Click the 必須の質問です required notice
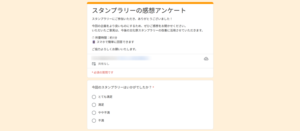The width and height of the screenshot is (300, 131). [x=103, y=72]
